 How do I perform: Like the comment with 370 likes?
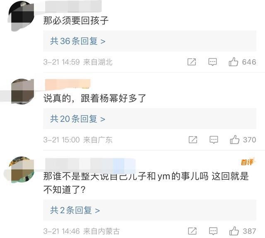click(234, 139)
